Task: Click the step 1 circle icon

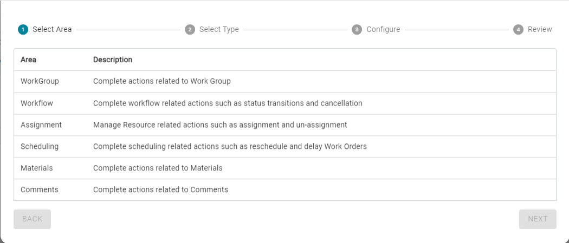Action: [23, 30]
